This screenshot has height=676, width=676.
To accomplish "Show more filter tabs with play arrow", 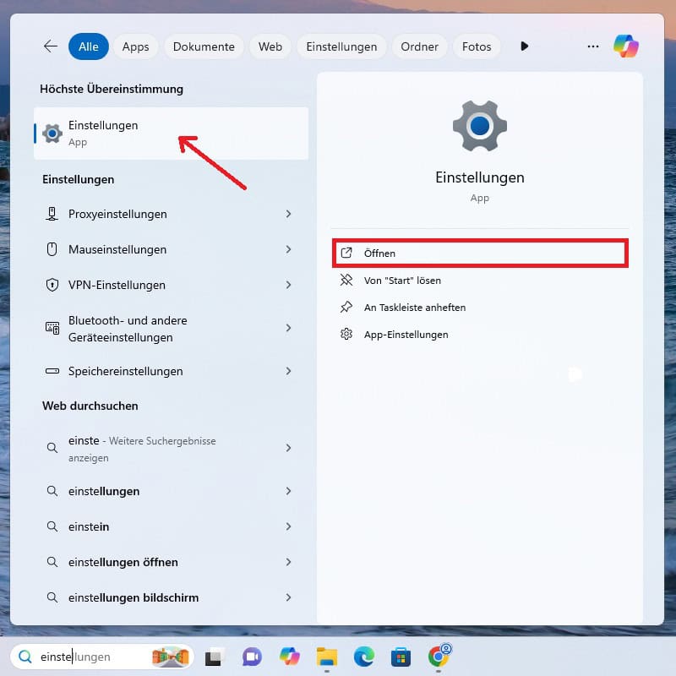I will [525, 46].
